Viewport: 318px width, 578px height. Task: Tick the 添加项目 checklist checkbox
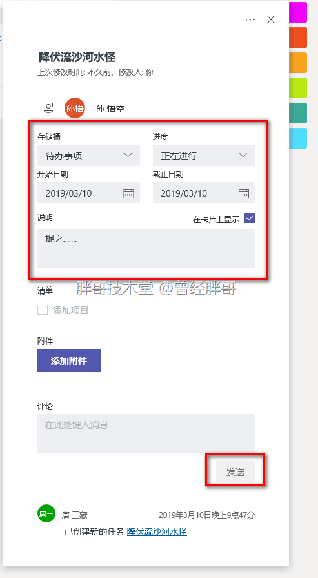[x=43, y=310]
